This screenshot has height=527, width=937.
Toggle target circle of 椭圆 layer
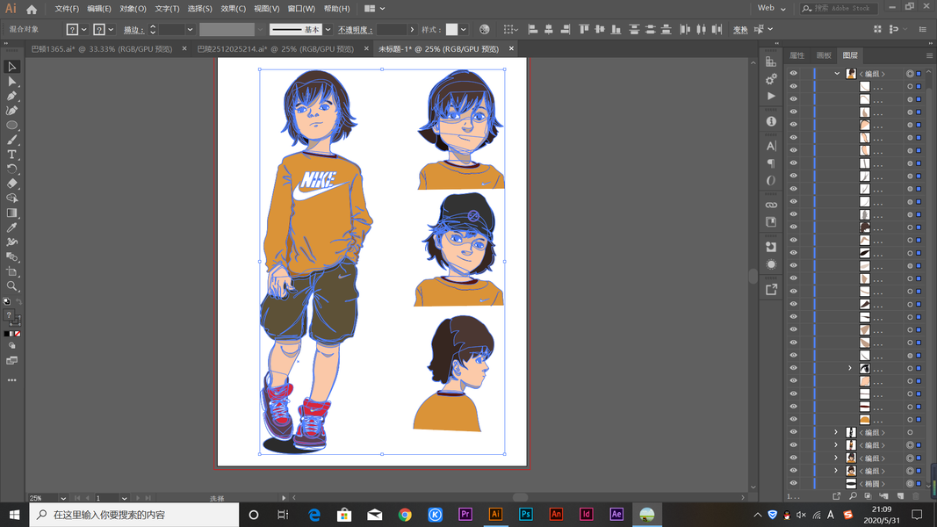click(x=910, y=483)
